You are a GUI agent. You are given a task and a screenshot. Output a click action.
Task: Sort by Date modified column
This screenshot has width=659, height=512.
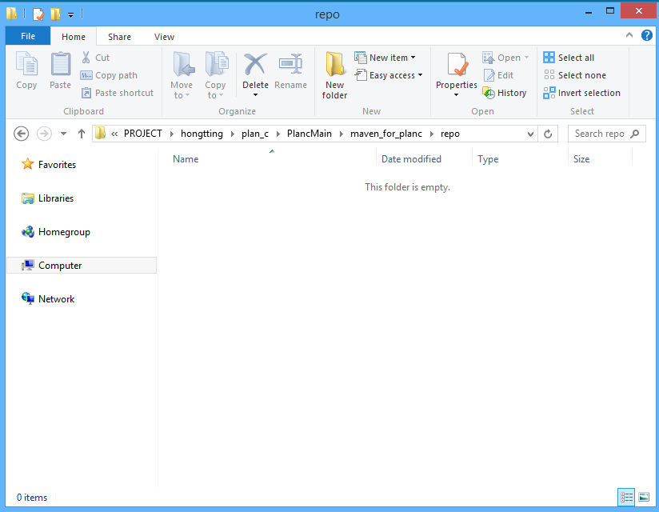point(411,159)
